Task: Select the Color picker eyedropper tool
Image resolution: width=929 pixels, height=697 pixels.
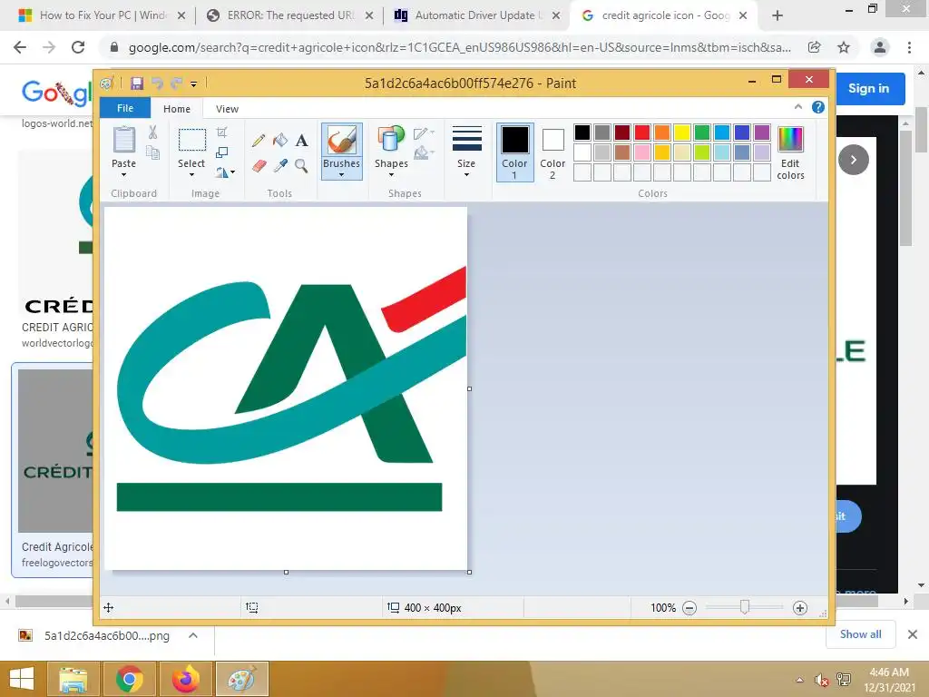Action: click(x=280, y=165)
